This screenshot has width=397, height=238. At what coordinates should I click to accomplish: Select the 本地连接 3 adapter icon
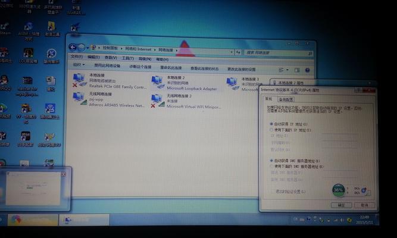click(x=233, y=83)
